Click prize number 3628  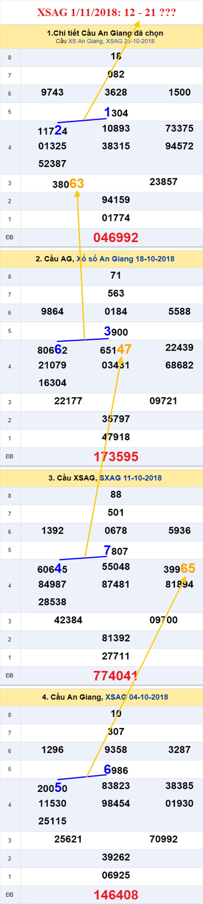tap(116, 93)
